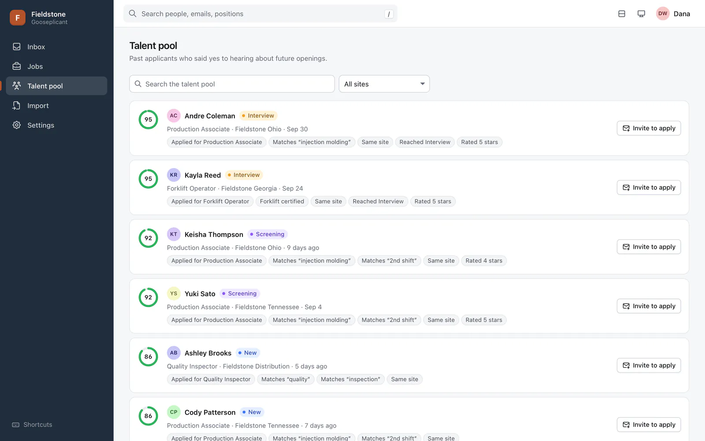This screenshot has width=705, height=441.
Task: Click Andre Coleman's 95 score ring
Action: pyautogui.click(x=148, y=120)
